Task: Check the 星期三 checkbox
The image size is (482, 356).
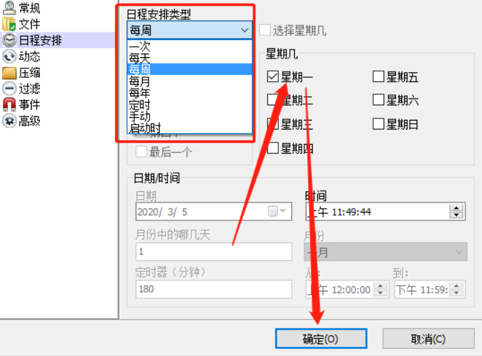Action: pyautogui.click(x=273, y=124)
